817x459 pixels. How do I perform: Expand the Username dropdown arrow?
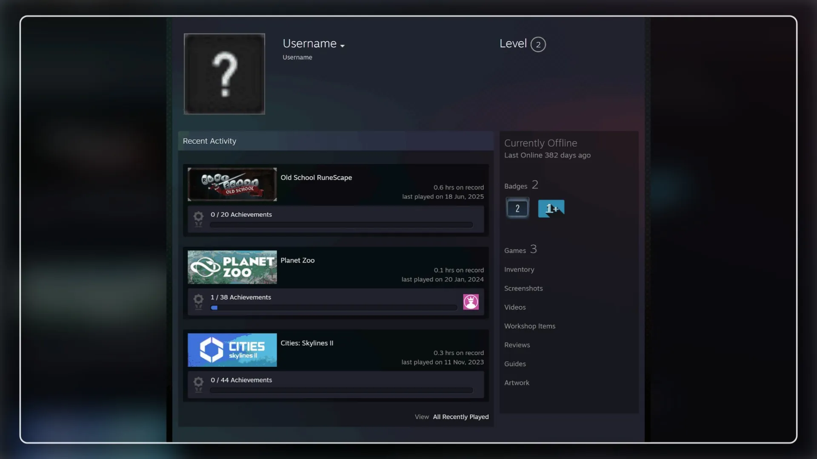tap(343, 46)
